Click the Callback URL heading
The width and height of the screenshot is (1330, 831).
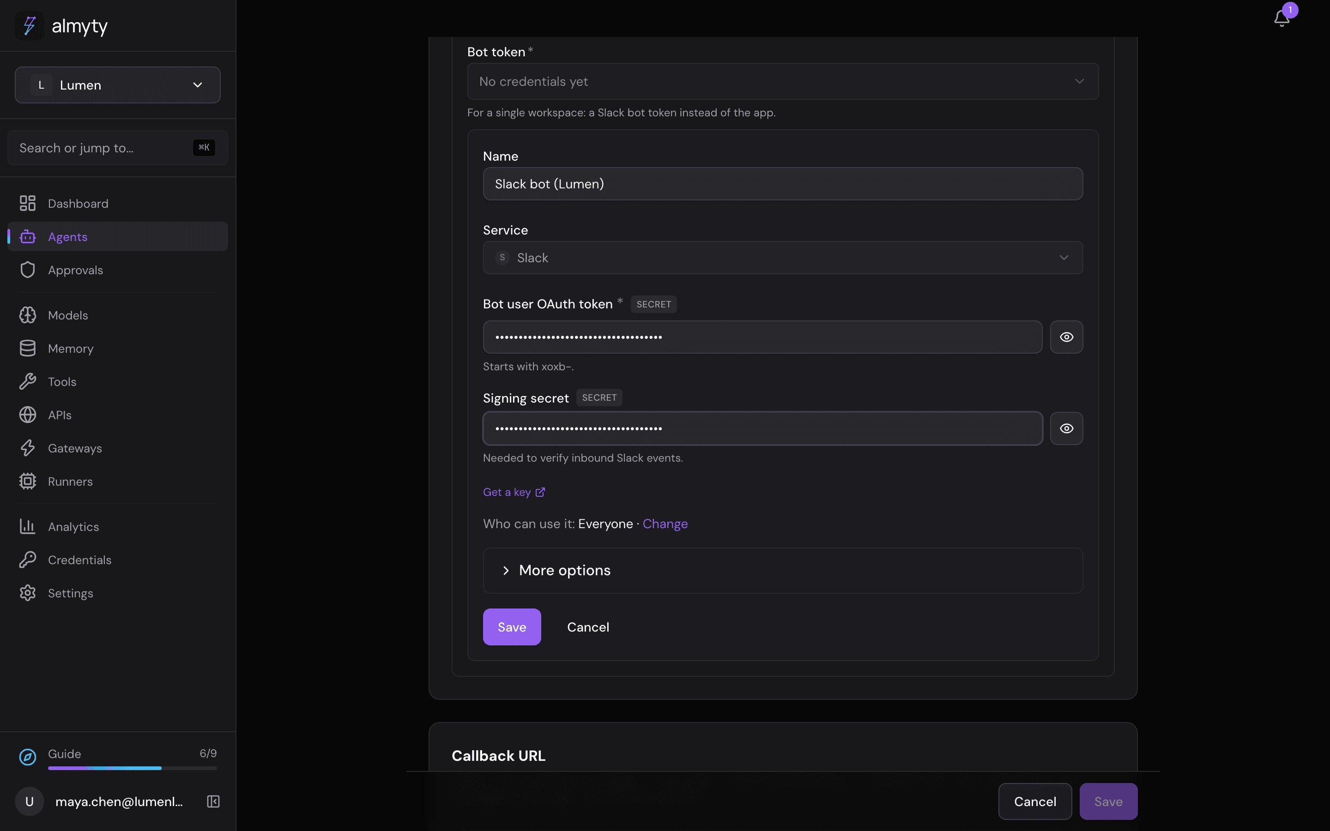click(498, 756)
